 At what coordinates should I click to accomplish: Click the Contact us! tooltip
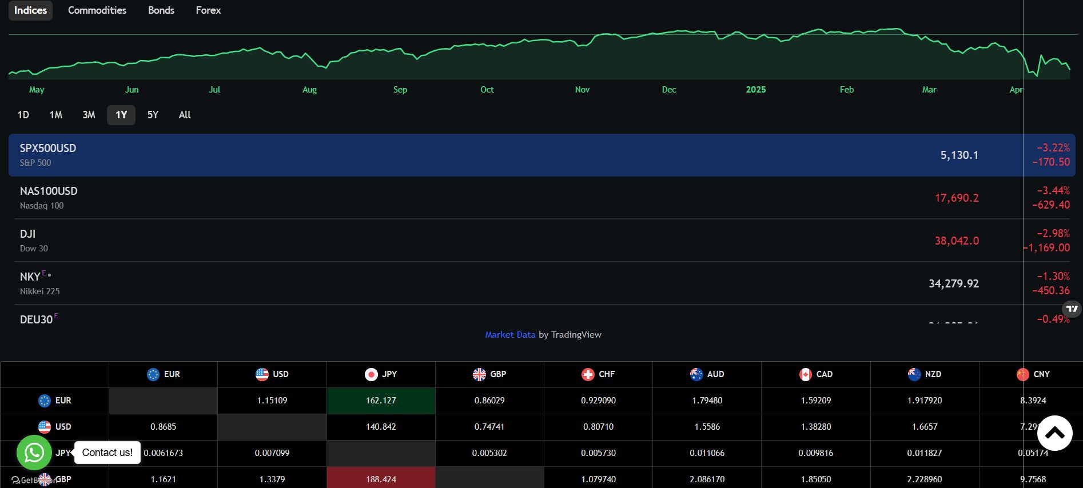click(x=107, y=453)
